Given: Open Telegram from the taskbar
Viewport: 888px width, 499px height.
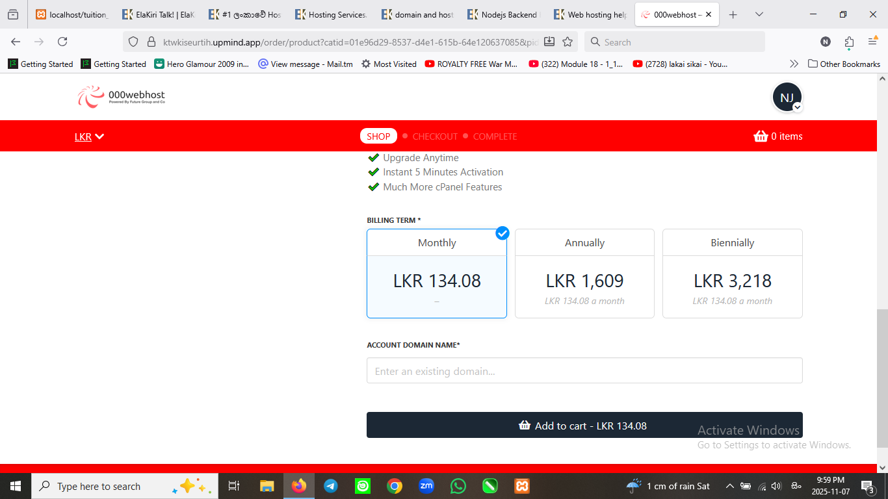Looking at the screenshot, I should click(x=331, y=486).
